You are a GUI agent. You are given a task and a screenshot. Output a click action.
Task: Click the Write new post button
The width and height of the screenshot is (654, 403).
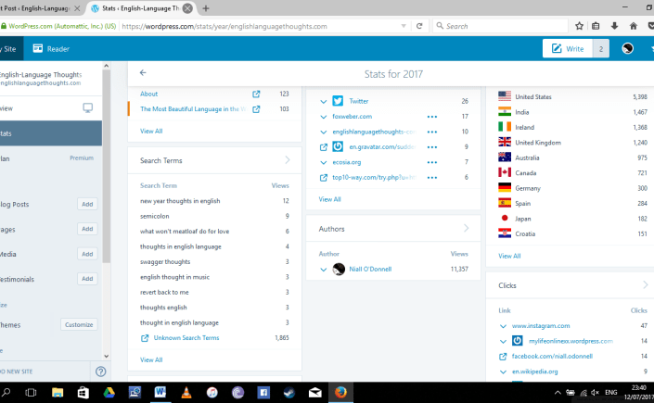569,48
